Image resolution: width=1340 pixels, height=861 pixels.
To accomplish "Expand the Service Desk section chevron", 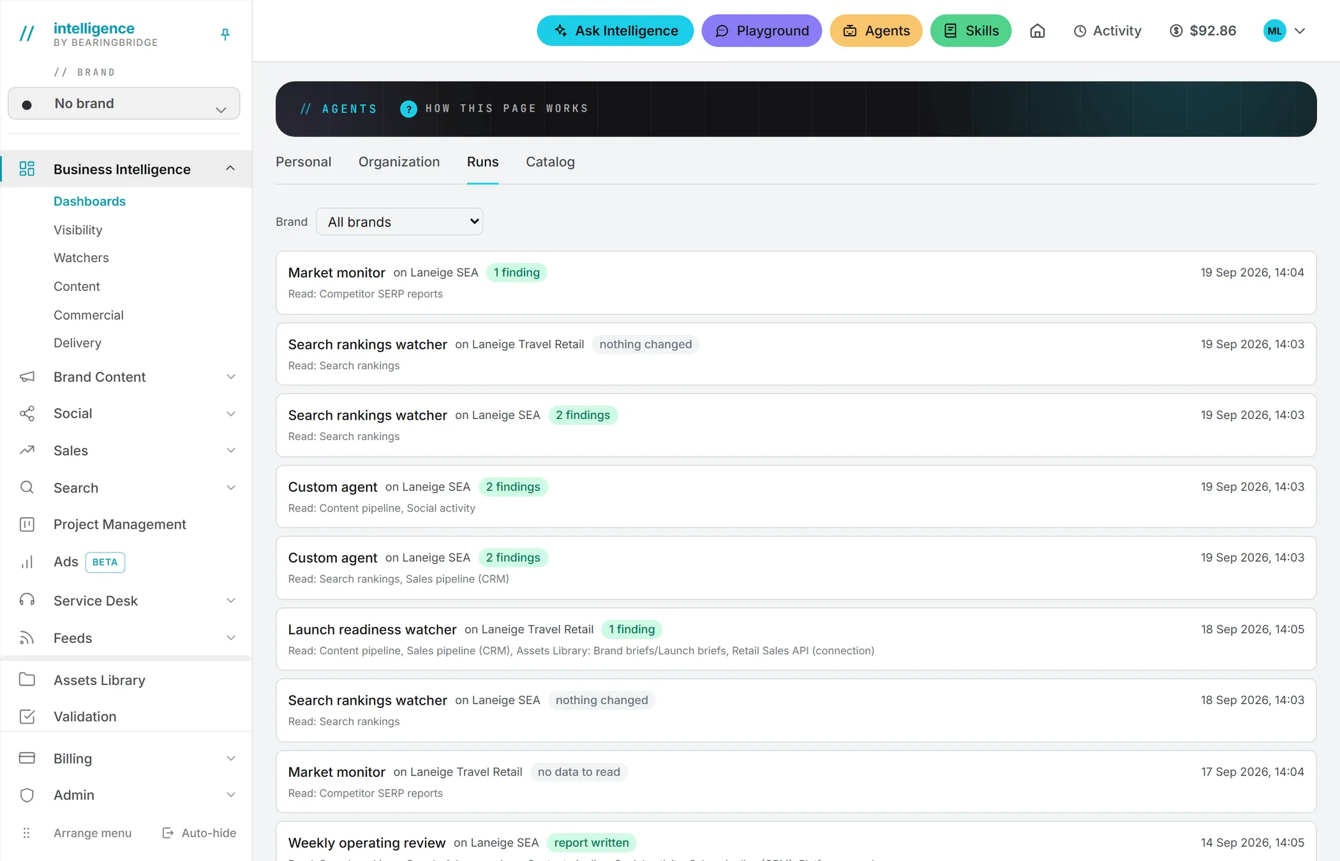I will (x=231, y=600).
